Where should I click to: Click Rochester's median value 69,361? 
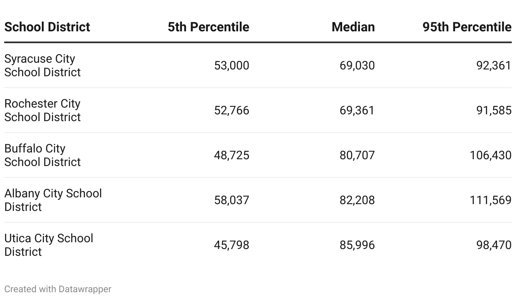click(x=357, y=111)
